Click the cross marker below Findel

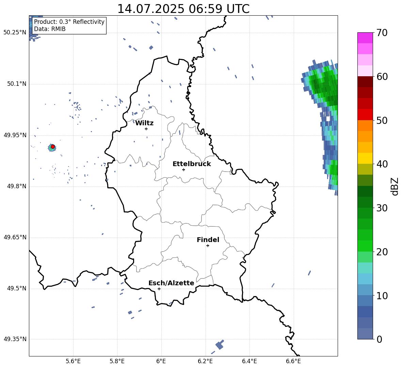click(208, 246)
